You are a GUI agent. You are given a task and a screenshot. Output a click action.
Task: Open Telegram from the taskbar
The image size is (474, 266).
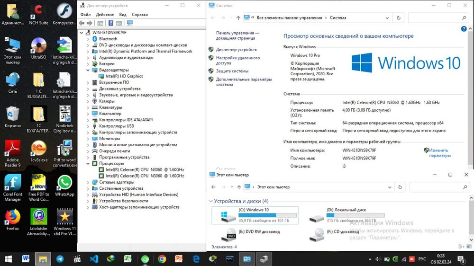[x=60, y=259]
